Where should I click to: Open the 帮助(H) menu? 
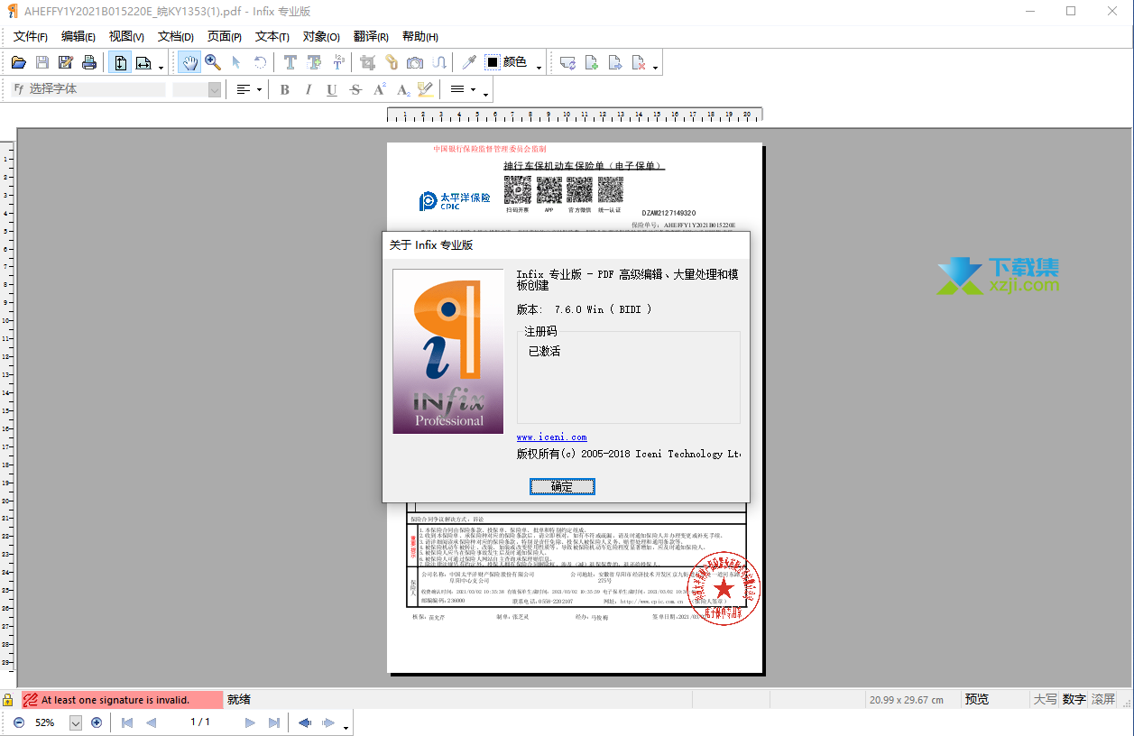point(420,37)
